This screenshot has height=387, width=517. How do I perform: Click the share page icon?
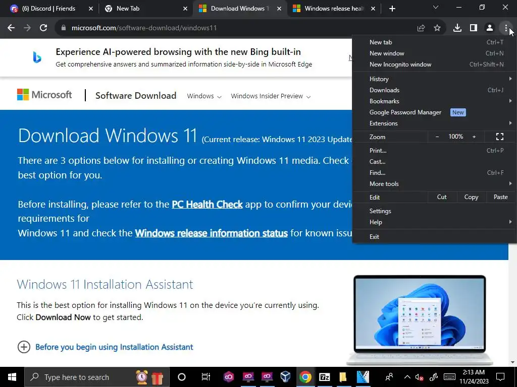pos(421,28)
